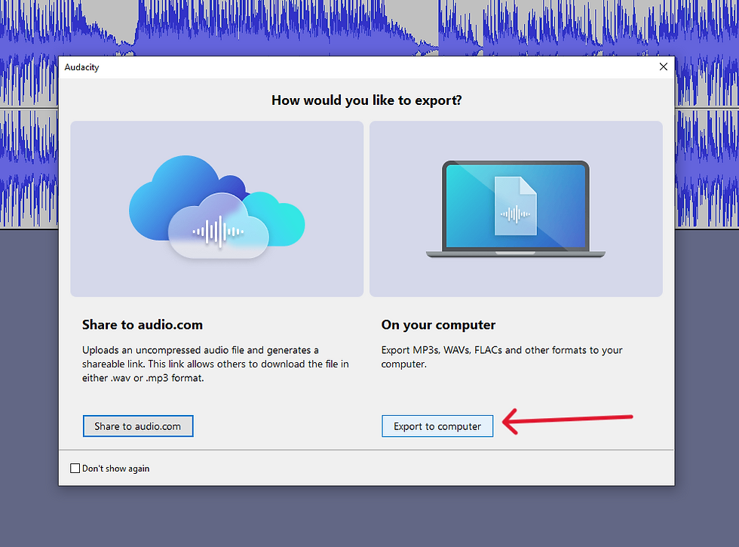Enable the Don't show again checkbox
This screenshot has height=547, width=739.
75,469
